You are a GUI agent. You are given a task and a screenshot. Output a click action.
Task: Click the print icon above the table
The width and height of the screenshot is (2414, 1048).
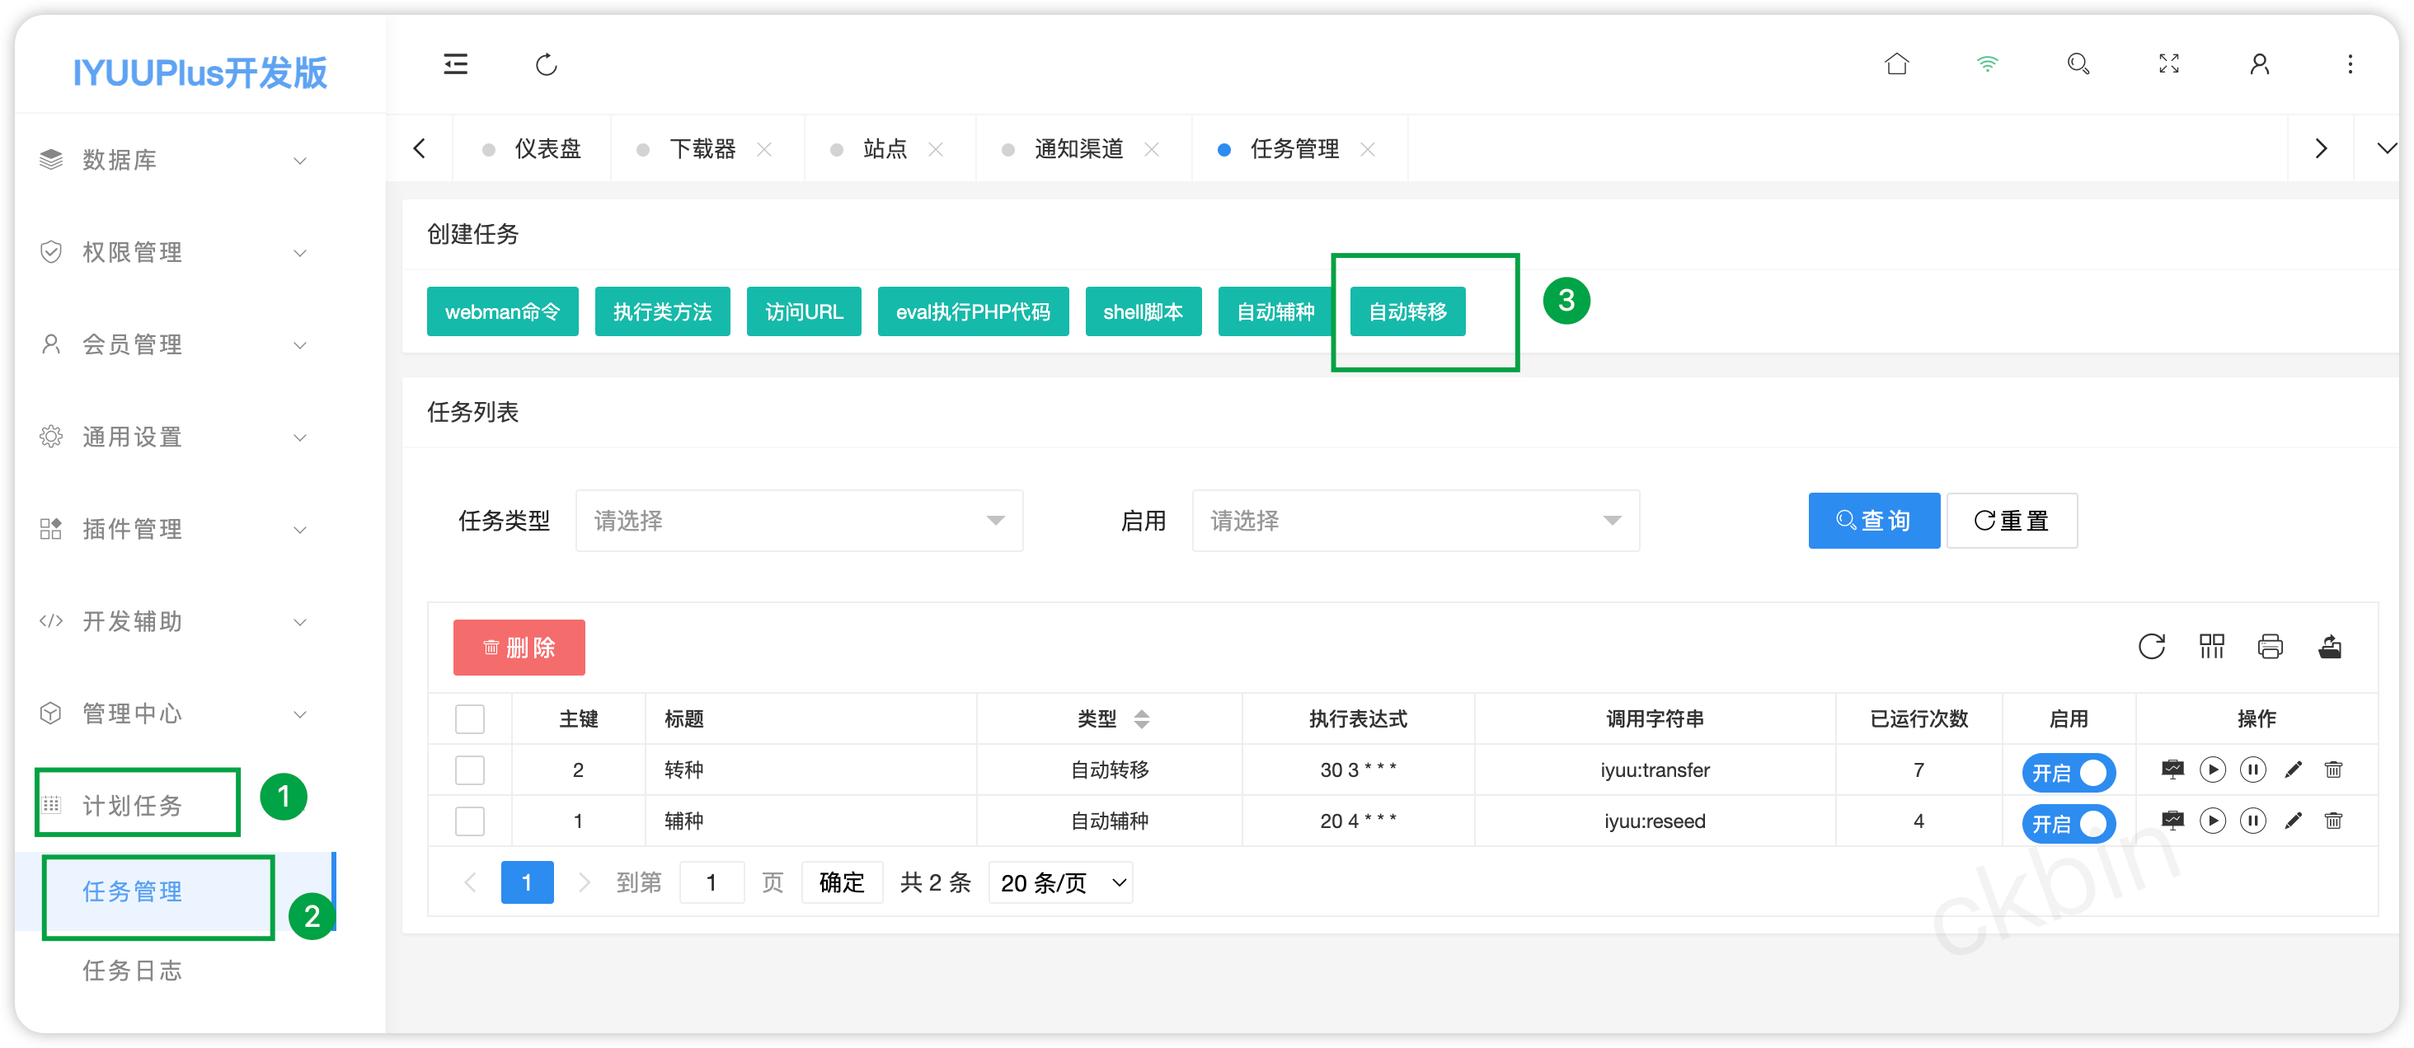(2270, 646)
